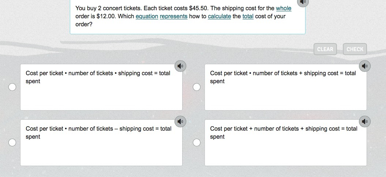Click the CLEAR button
386x177 pixels.
coord(325,49)
